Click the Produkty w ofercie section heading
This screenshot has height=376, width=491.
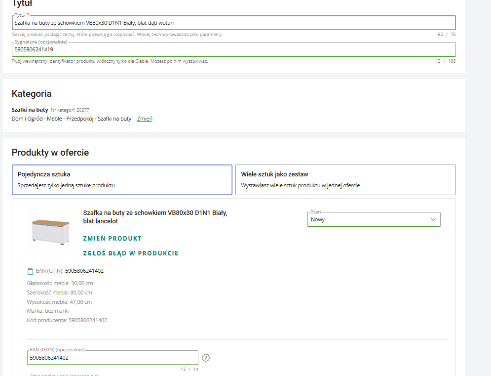(50, 152)
